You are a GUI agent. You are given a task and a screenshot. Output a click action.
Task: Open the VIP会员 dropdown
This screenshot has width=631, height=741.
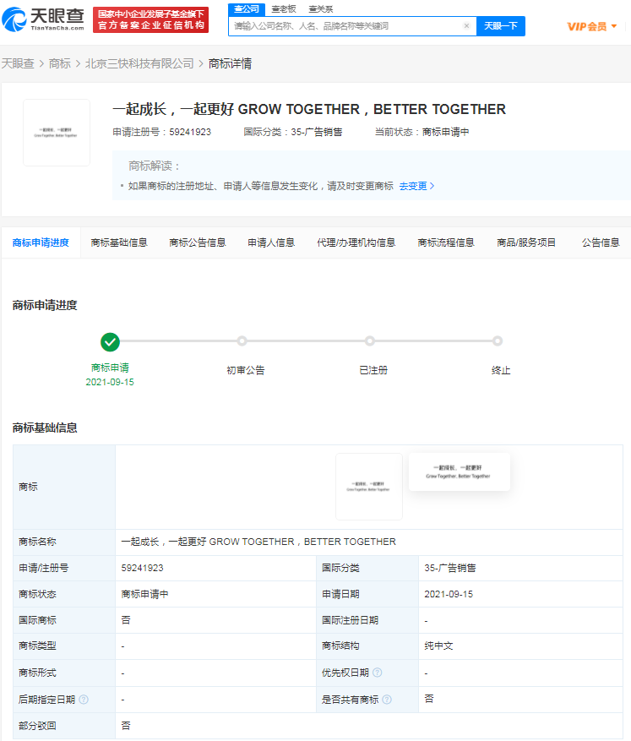(x=592, y=26)
